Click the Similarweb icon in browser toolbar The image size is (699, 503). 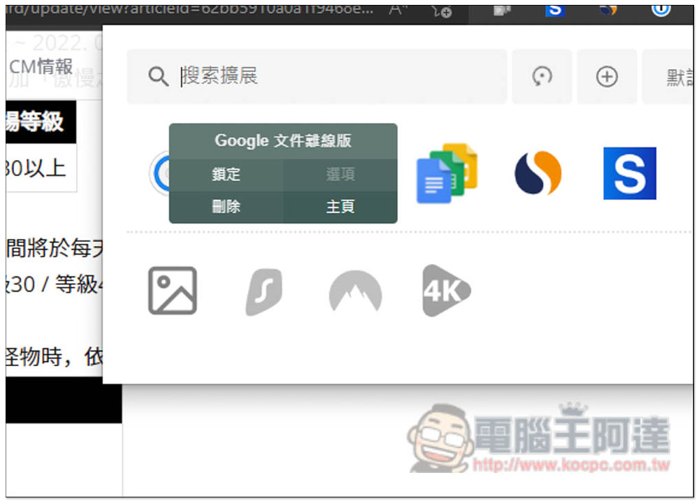click(x=608, y=10)
